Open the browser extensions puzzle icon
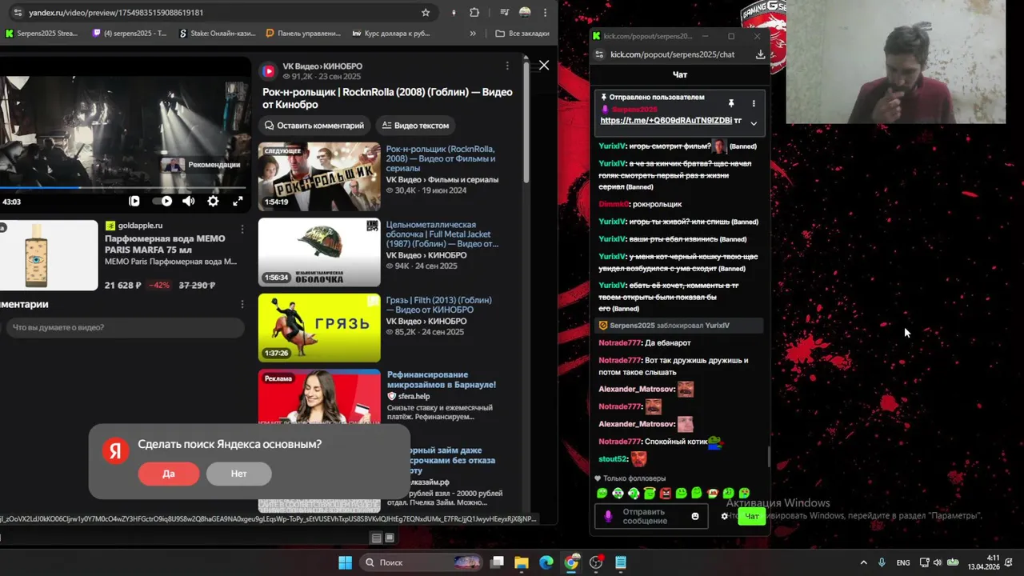Screen dimensions: 1024x576 pyautogui.click(x=474, y=12)
